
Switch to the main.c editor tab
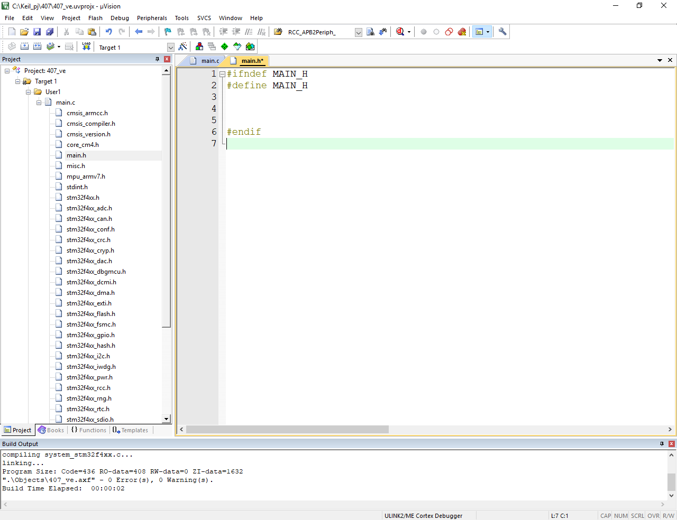(205, 61)
